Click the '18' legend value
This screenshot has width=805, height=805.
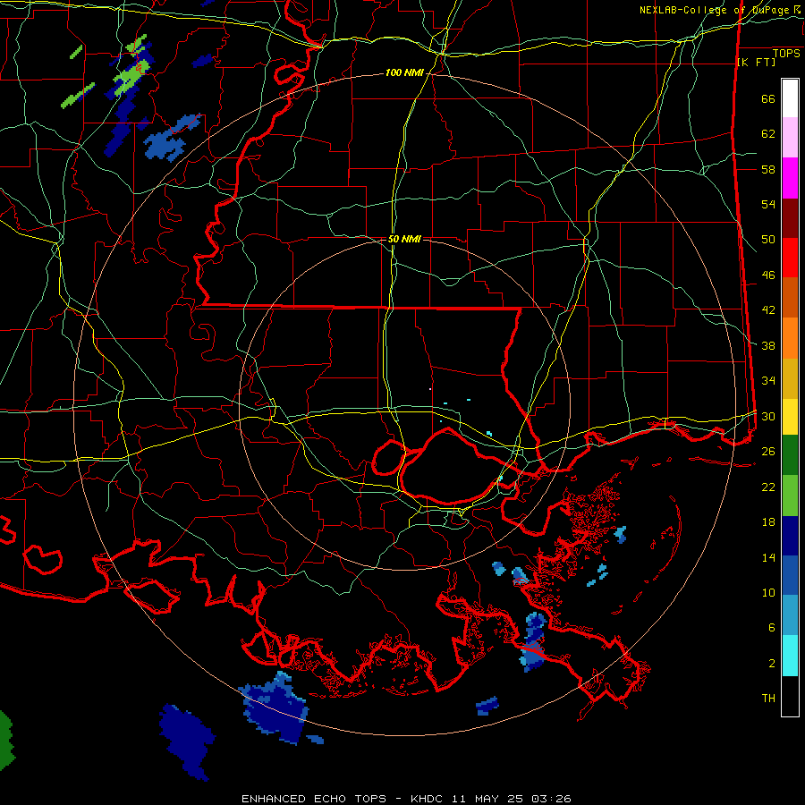(x=768, y=522)
